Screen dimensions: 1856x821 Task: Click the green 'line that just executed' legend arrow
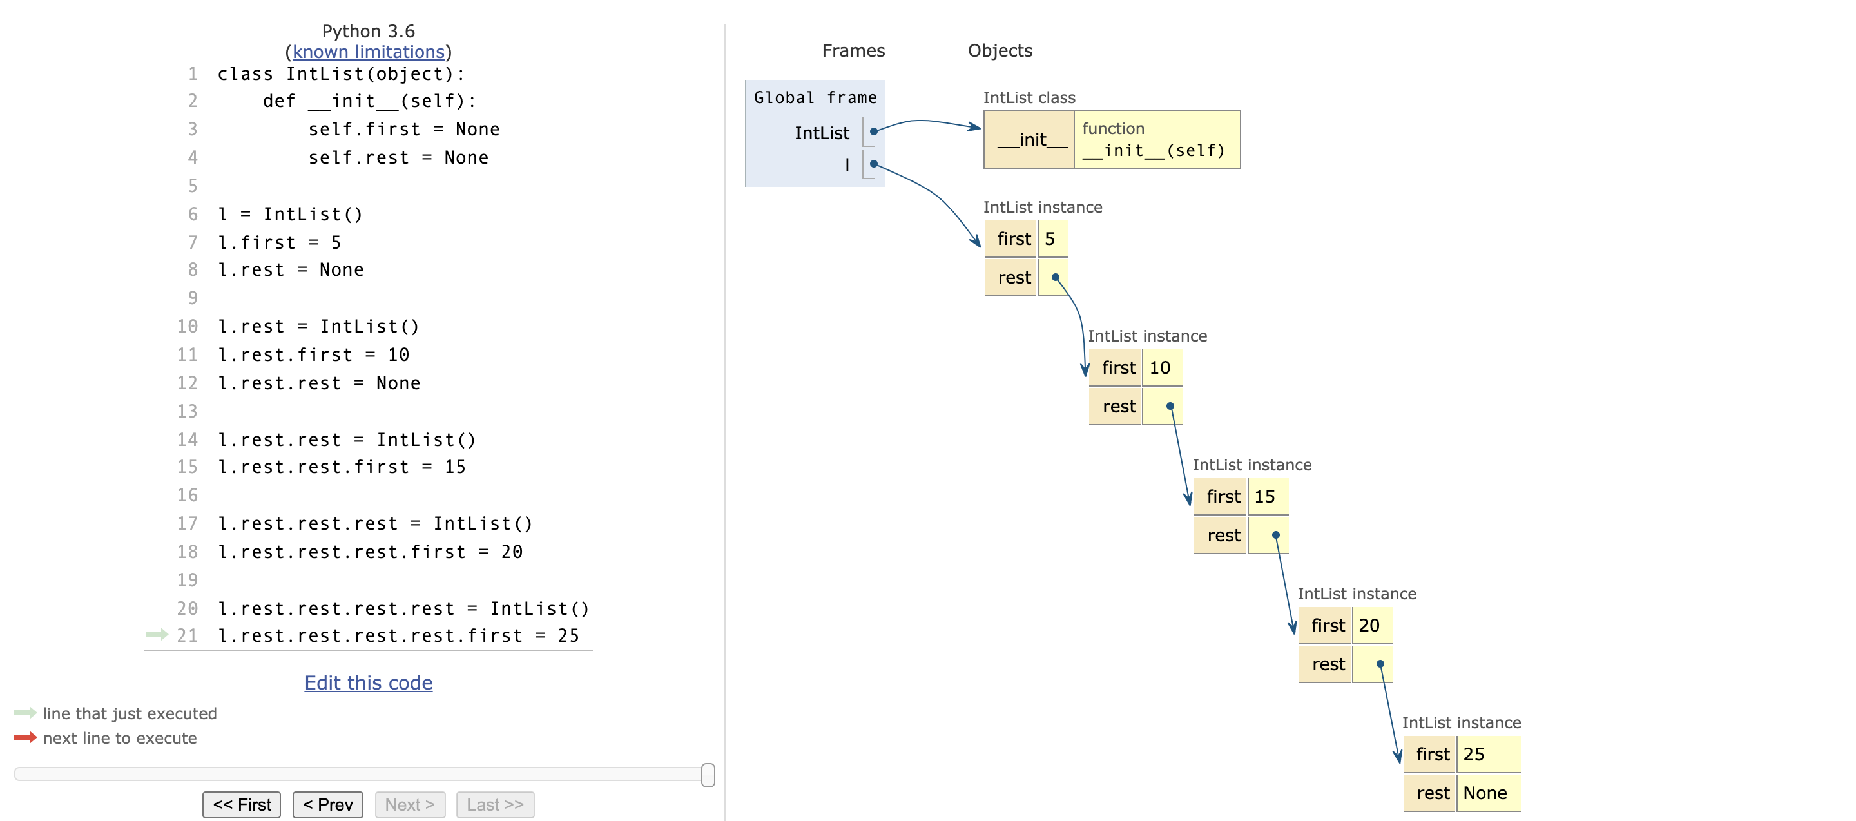(x=25, y=712)
